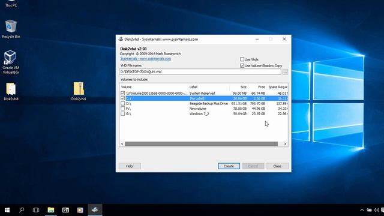Click the left scroll arrow of the volume list
Viewport: 384px width, 216px height.
point(122,144)
